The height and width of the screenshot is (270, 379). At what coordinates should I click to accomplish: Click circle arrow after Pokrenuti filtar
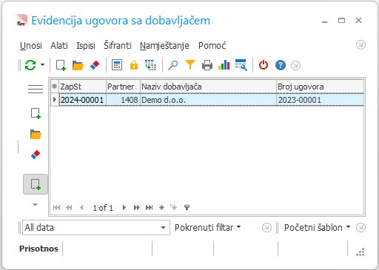pos(266,228)
